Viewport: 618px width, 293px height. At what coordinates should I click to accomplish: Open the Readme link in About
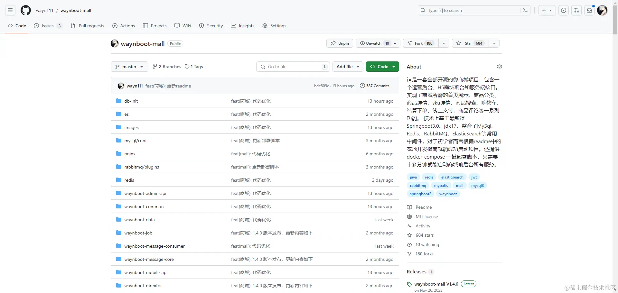[x=419, y=207]
